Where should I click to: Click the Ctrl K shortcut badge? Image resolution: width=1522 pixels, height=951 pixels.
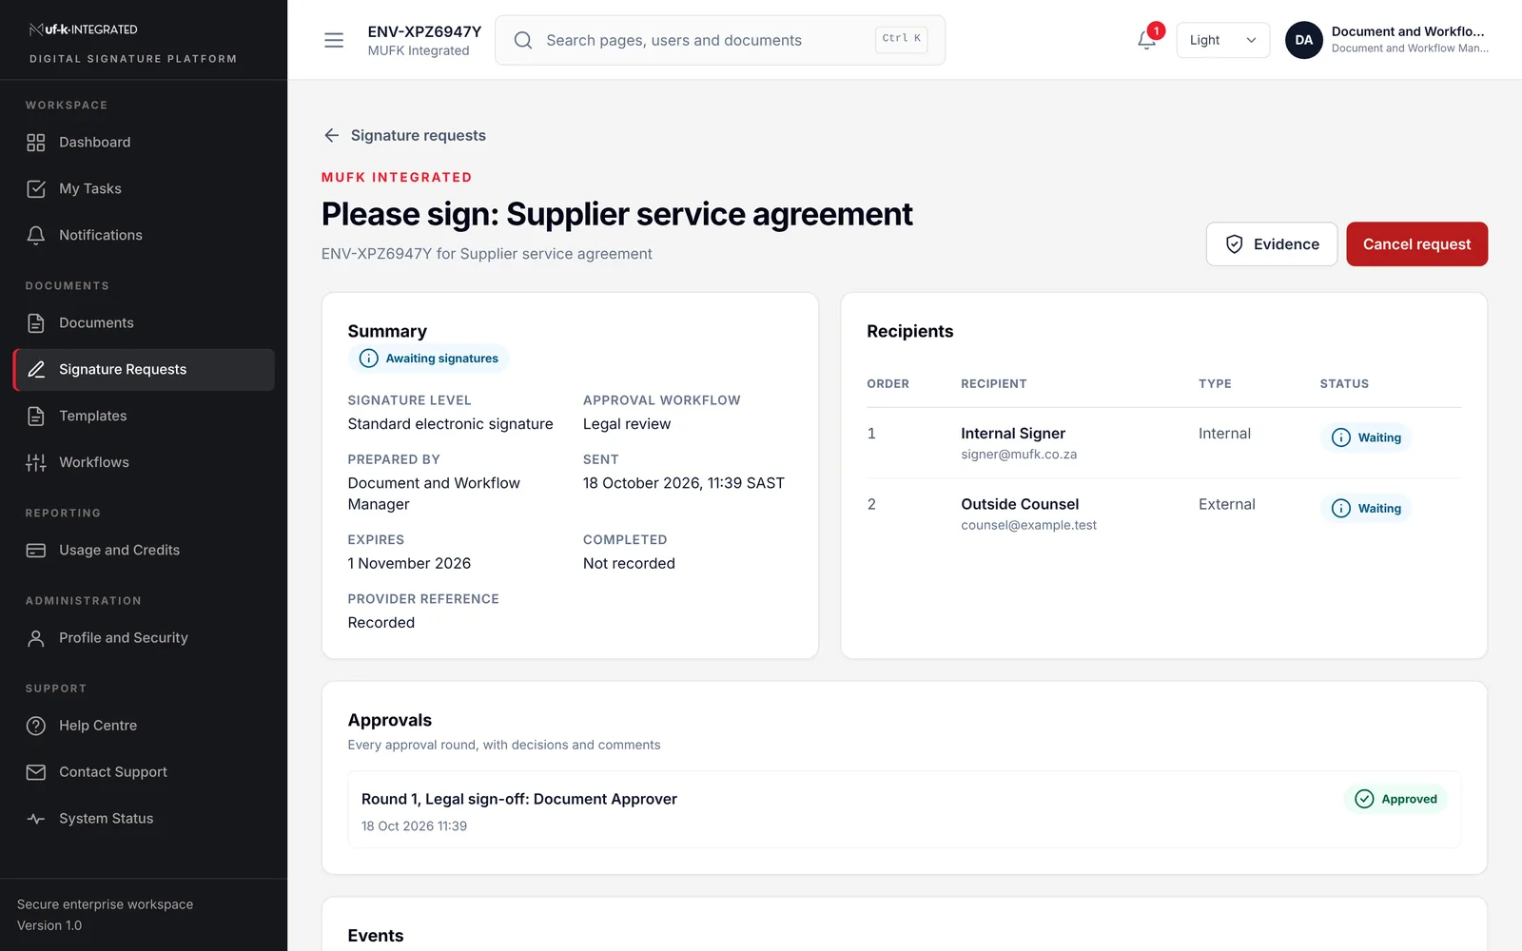(x=901, y=39)
